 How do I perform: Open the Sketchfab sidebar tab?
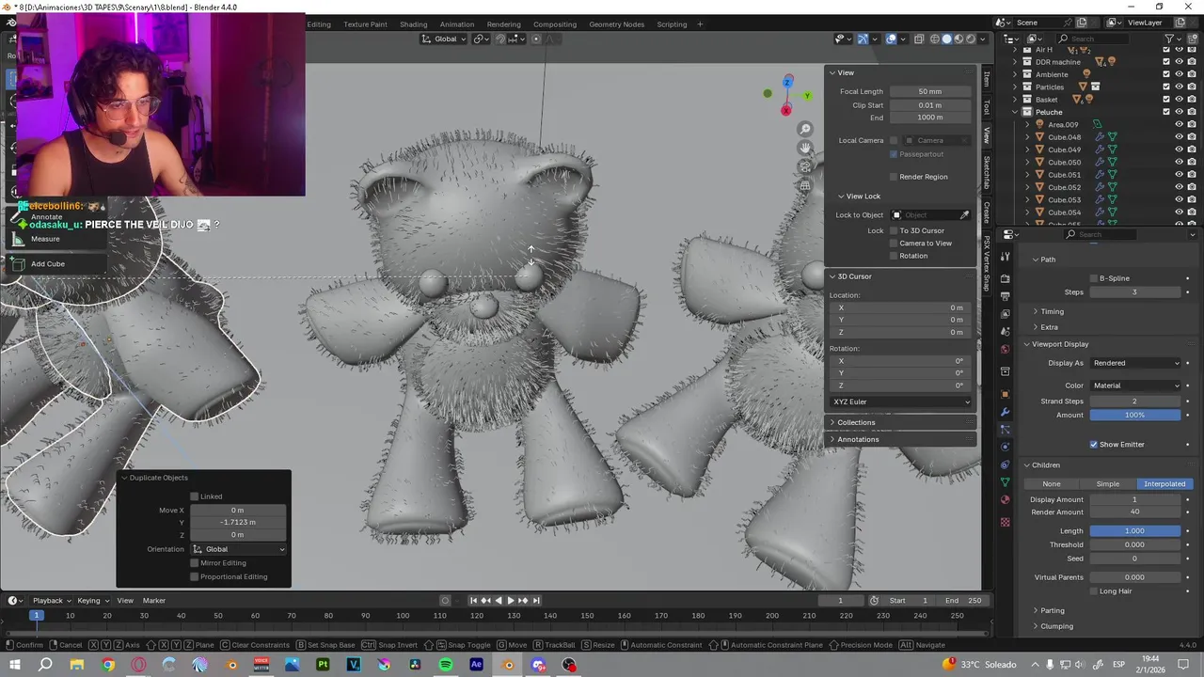(987, 172)
